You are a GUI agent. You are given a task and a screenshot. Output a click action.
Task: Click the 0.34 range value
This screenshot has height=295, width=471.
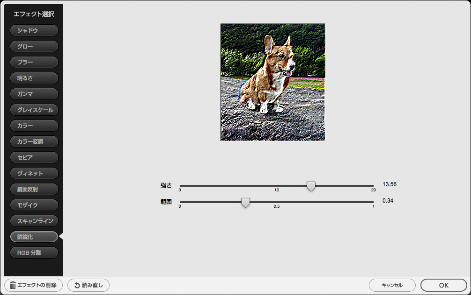388,201
